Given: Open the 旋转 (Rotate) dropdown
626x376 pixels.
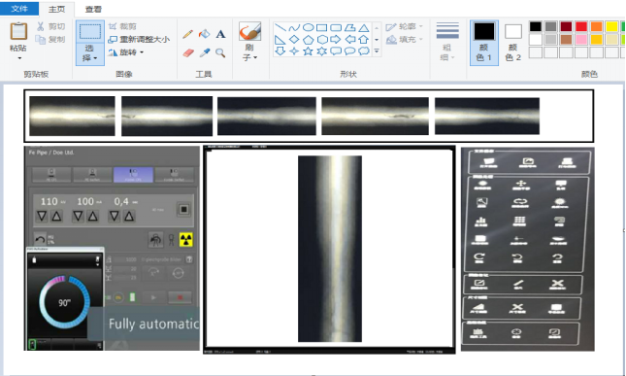Looking at the screenshot, I should coord(126,52).
